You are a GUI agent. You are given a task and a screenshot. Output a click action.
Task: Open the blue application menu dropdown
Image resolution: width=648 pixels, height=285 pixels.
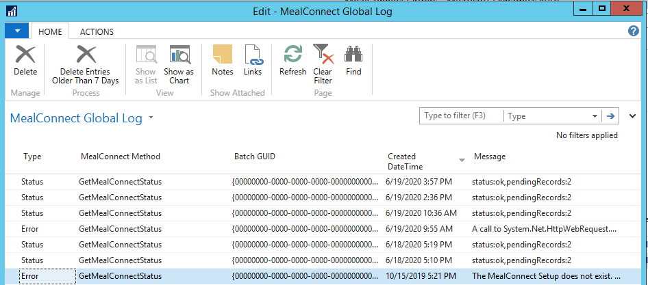16,31
